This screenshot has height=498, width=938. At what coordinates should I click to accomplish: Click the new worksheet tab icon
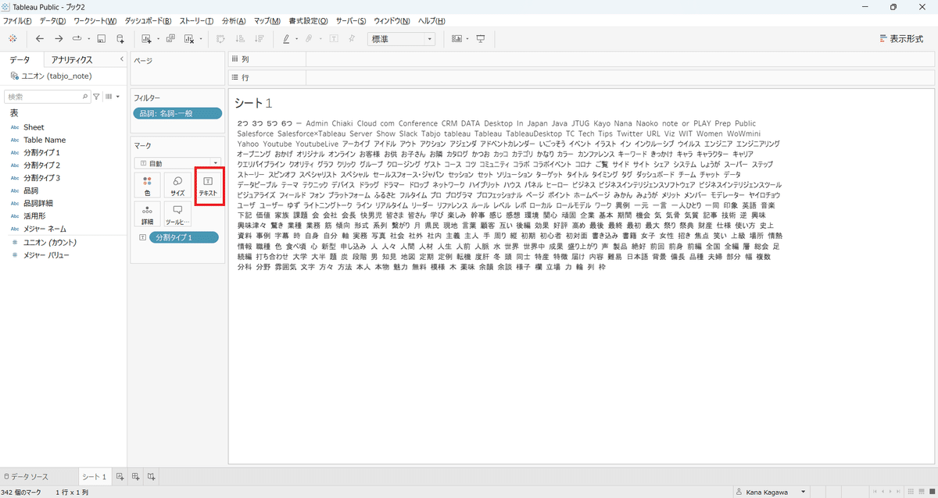[120, 476]
